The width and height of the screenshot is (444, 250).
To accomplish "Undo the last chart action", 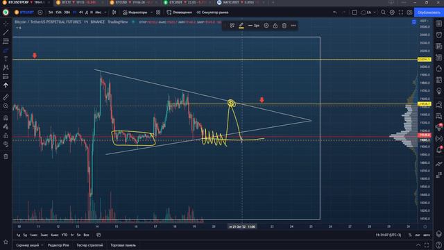I will [335, 12].
